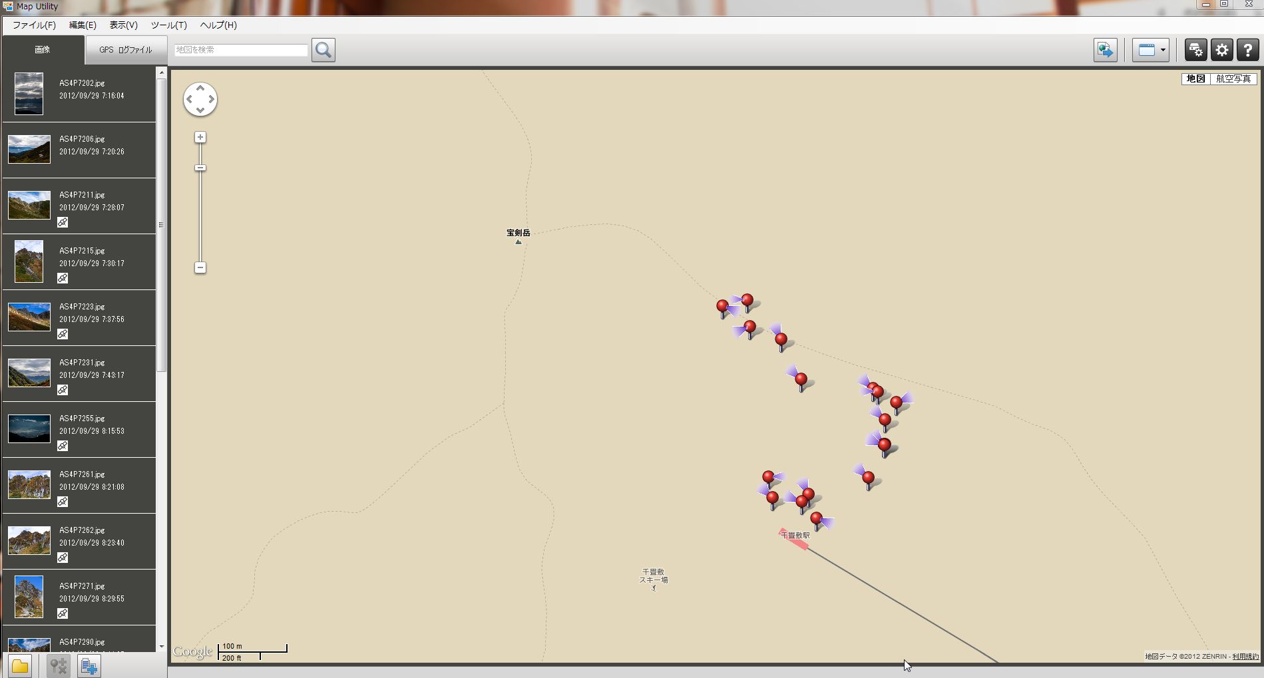
Task: Open the ヘルプ(H) menu
Action: tap(218, 25)
